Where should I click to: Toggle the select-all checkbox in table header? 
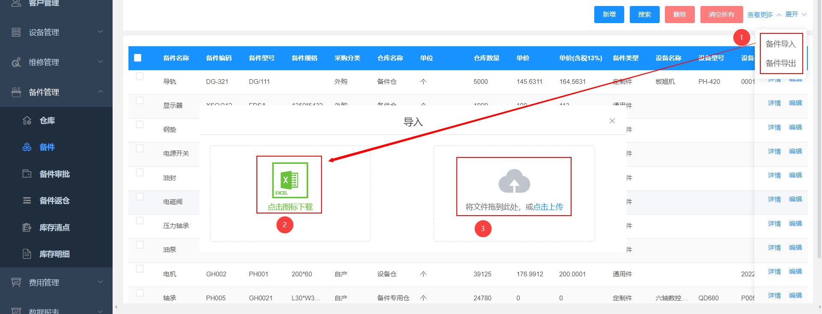[x=137, y=58]
